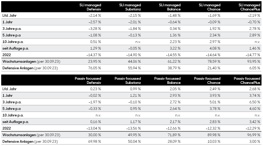263x146 pixels.
Task: Select the 76,05 % Defensive Anlagen value
Action: pos(94,68)
